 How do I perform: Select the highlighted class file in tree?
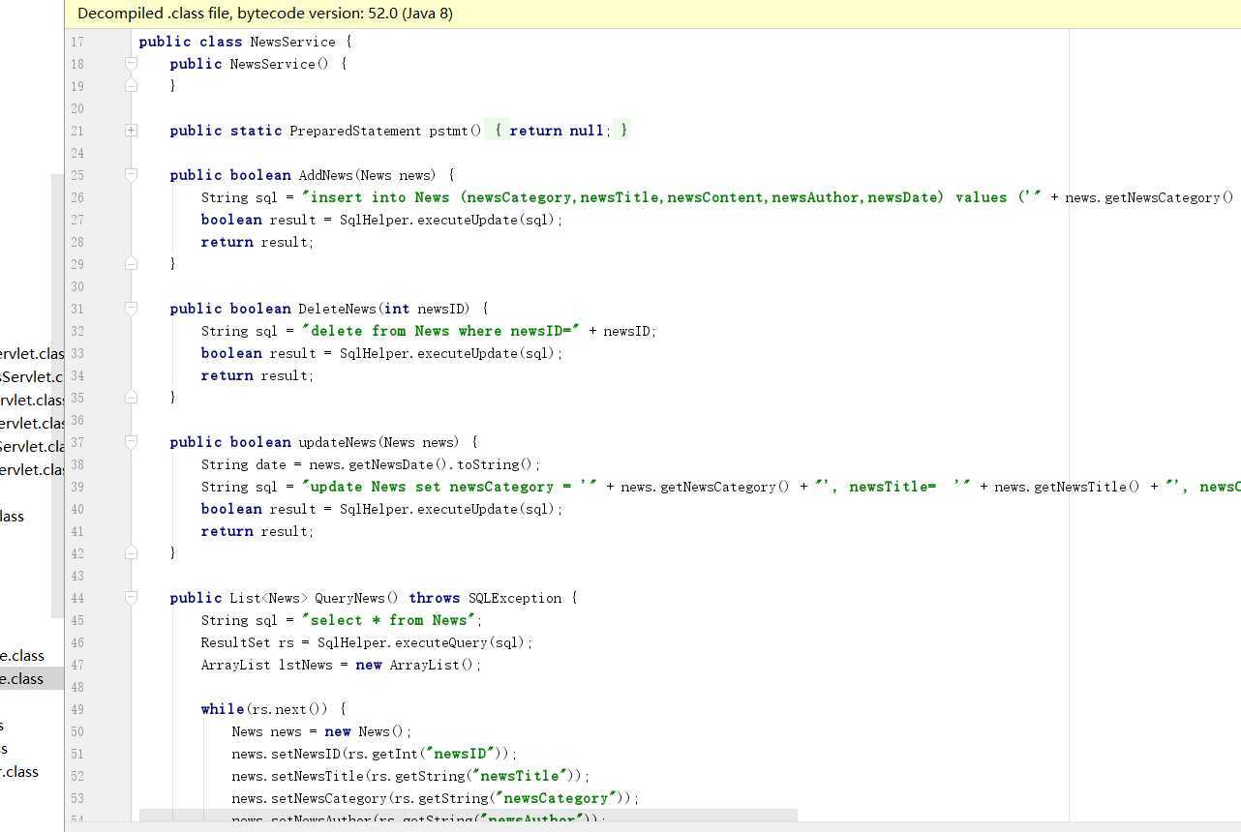pos(23,679)
